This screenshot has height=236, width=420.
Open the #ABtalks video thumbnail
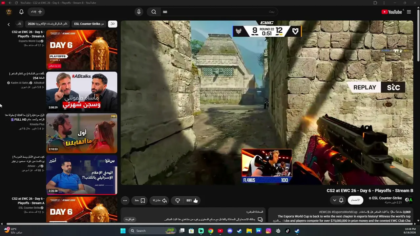[x=82, y=91]
